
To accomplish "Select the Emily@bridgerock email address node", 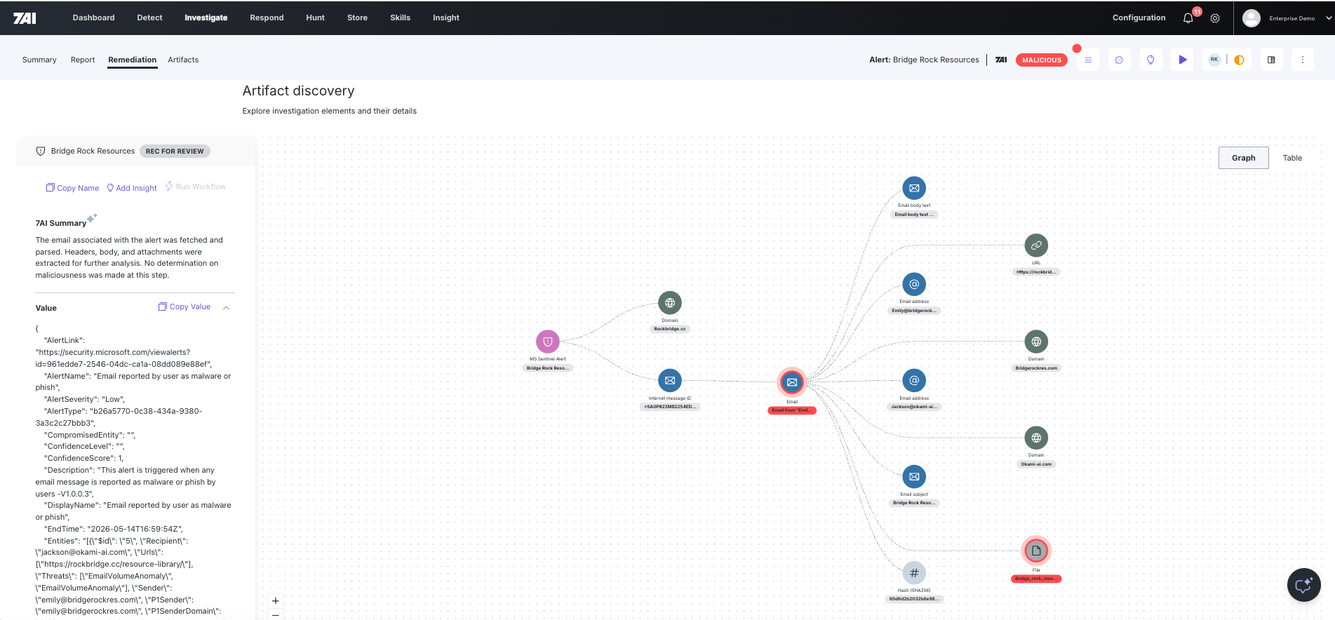I will (914, 284).
